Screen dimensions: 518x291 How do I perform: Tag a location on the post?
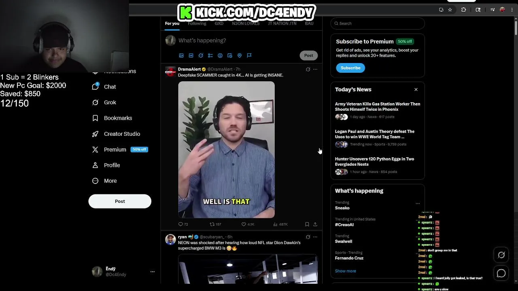point(240,55)
